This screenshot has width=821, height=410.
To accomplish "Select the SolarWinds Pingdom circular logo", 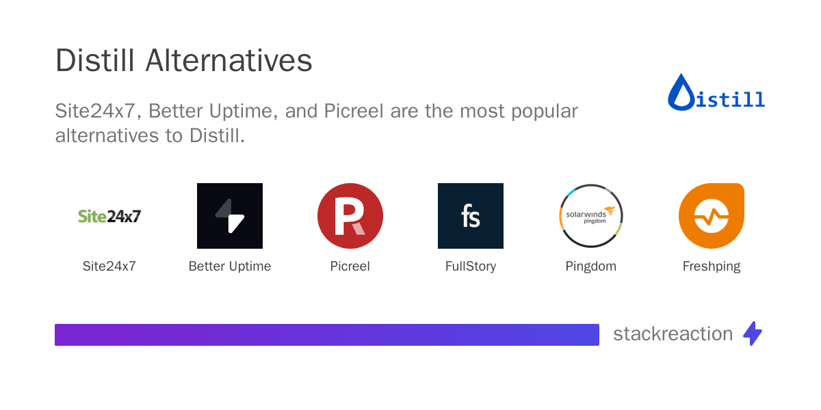I will [591, 216].
